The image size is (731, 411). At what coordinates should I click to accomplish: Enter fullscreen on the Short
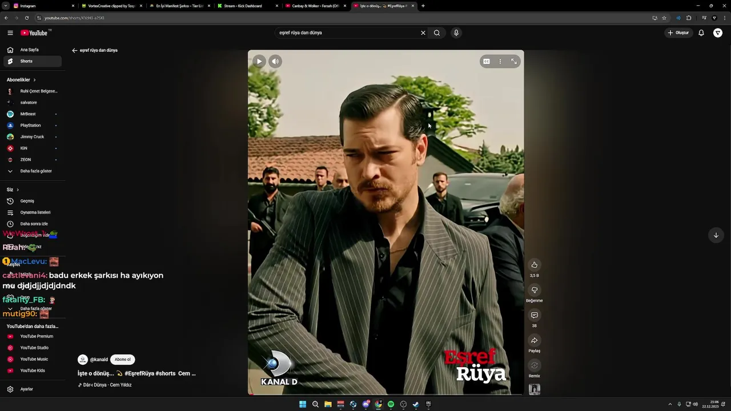pyautogui.click(x=513, y=61)
